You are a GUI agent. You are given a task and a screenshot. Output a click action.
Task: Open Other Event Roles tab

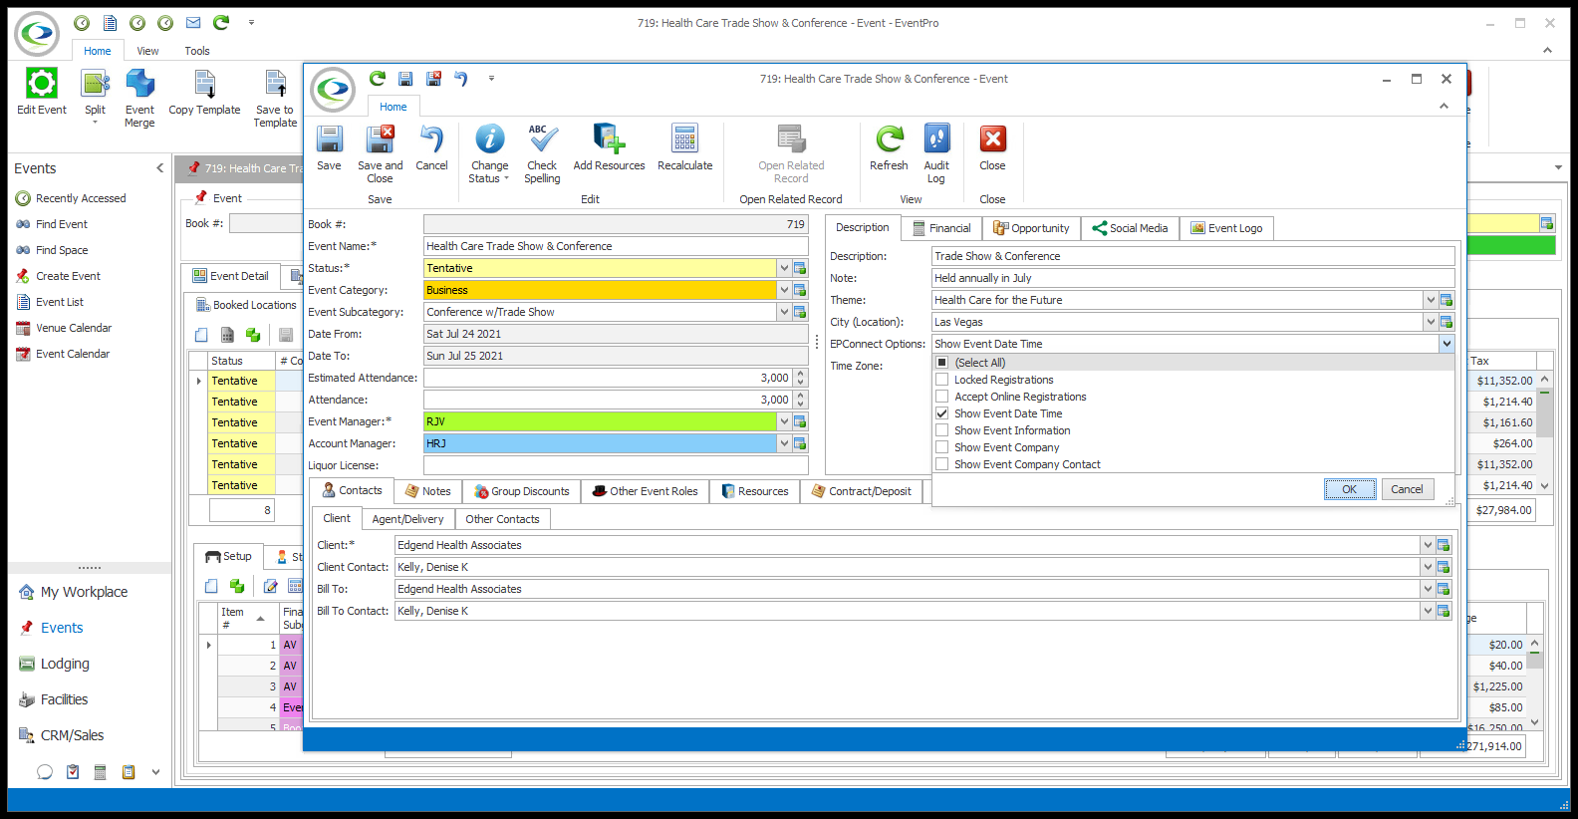point(645,491)
